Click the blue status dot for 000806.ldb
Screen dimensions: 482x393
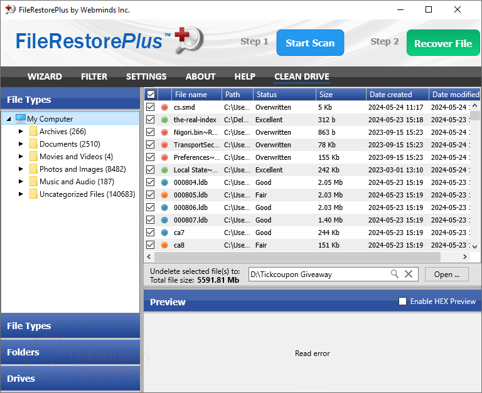click(164, 207)
